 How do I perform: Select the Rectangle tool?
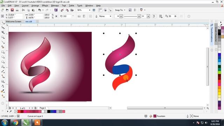coord(2,52)
